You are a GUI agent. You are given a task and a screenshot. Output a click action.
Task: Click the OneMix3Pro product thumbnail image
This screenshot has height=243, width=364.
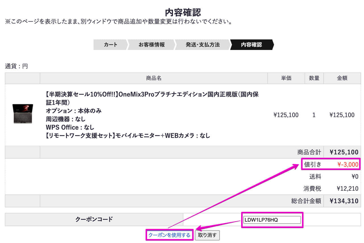point(22,114)
